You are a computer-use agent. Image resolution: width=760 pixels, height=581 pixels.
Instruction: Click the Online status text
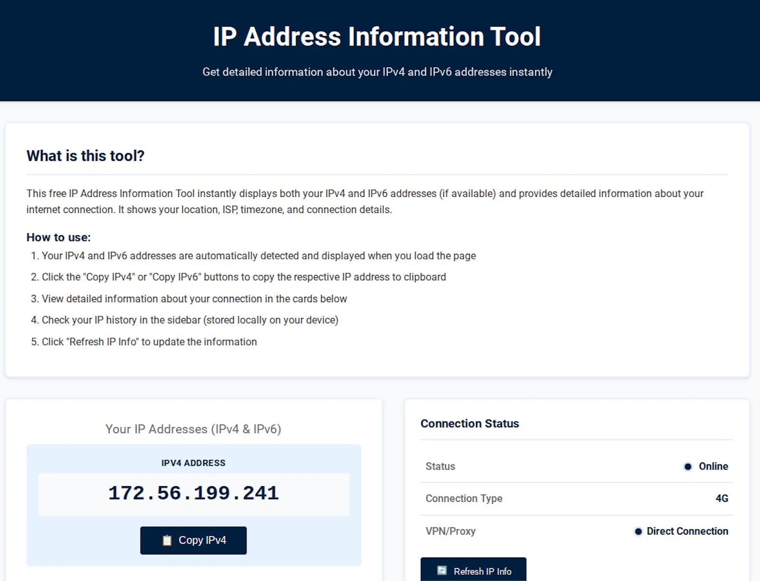point(713,466)
